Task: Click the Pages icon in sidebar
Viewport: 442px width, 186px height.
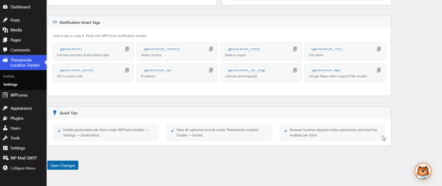Action: click(x=5, y=40)
